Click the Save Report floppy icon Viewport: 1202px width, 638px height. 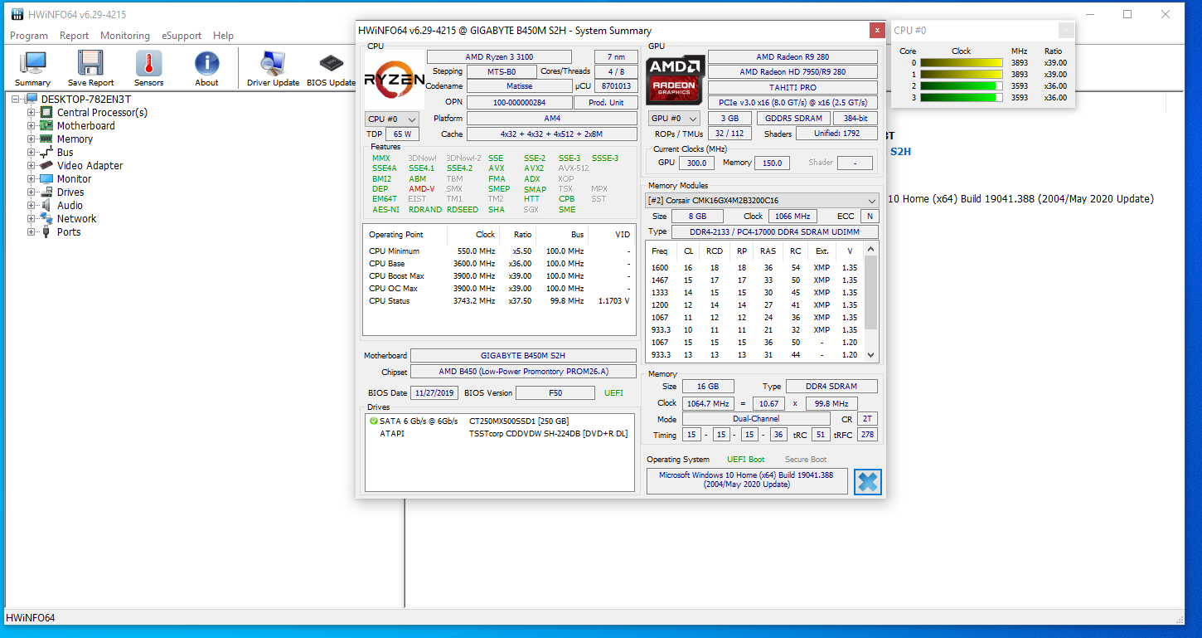click(90, 64)
